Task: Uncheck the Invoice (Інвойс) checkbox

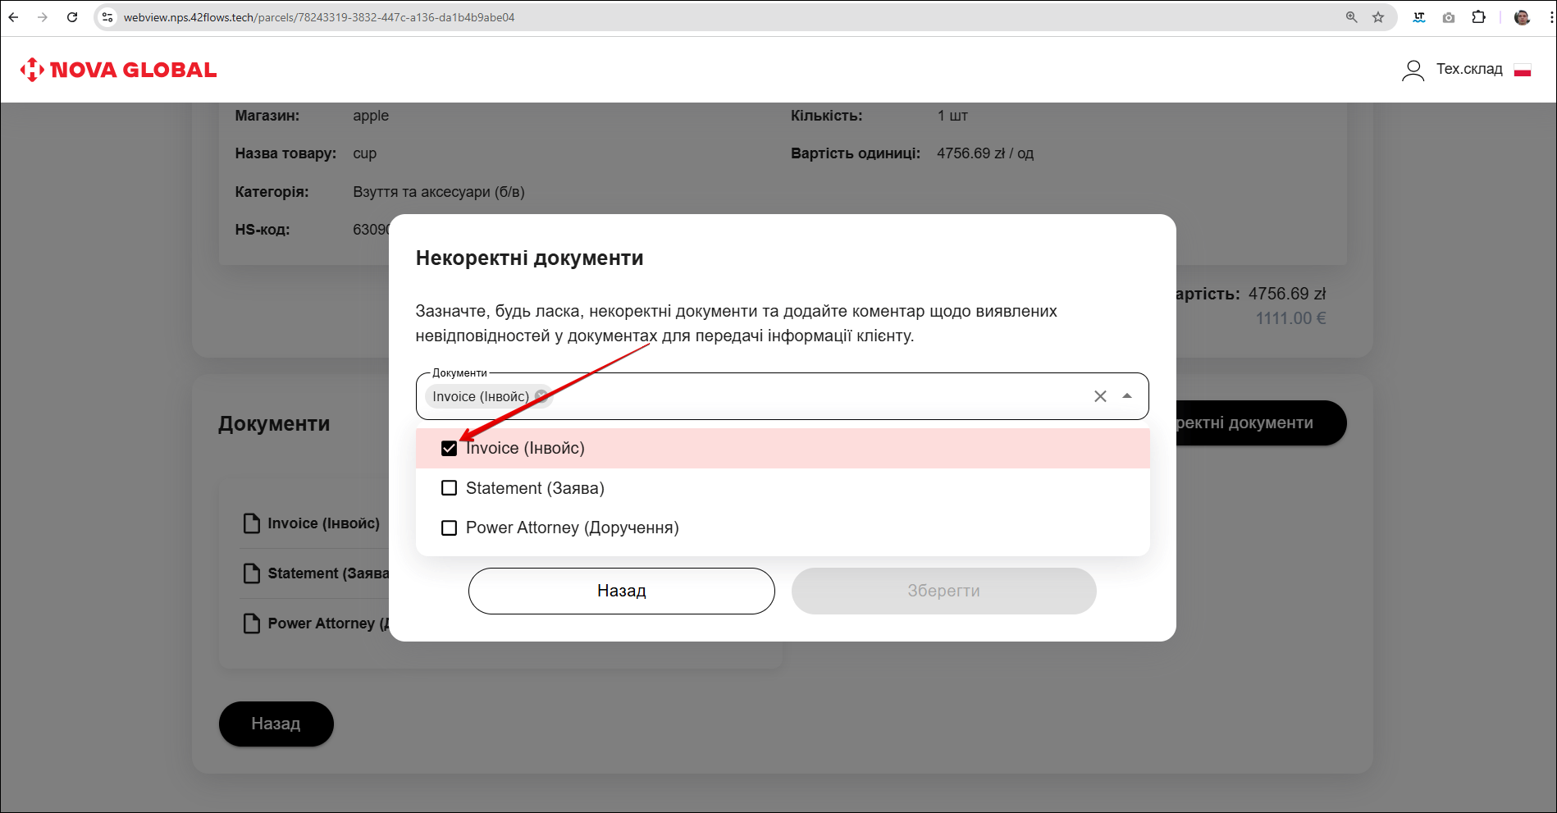Action: tap(449, 449)
